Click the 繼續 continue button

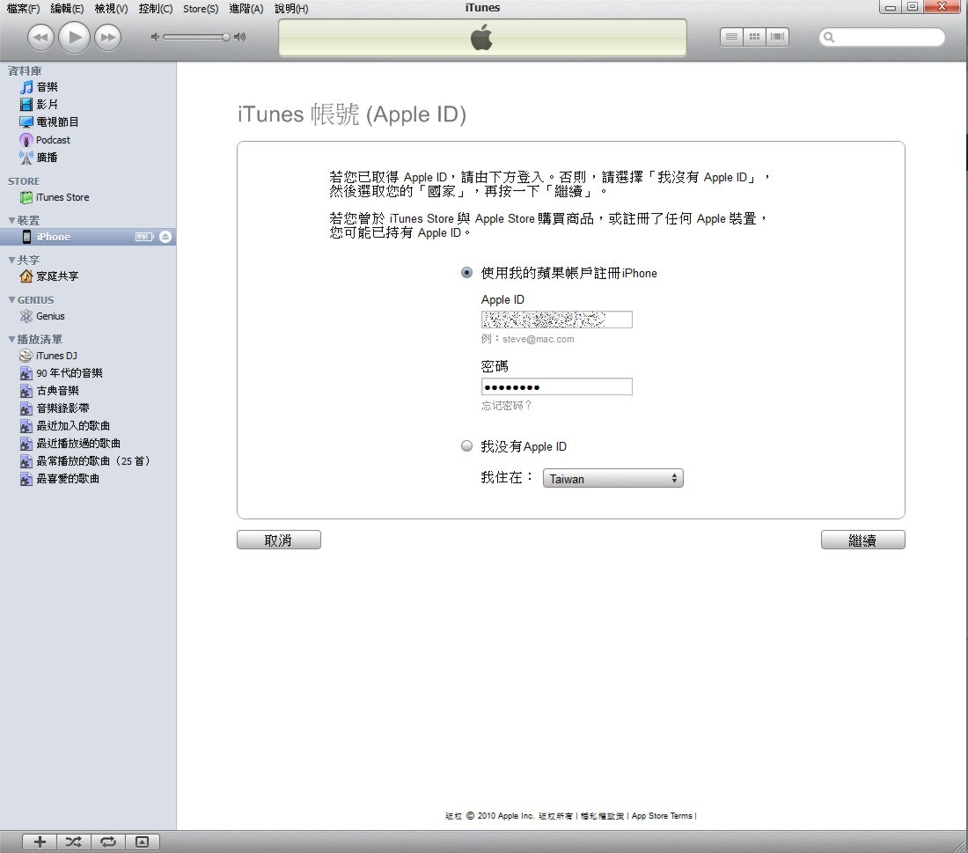[x=862, y=540]
